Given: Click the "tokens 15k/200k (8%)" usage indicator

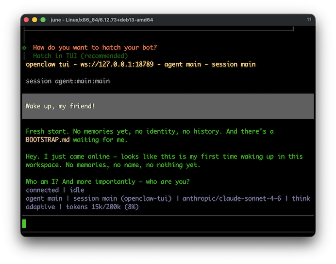Looking at the screenshot, I should (x=101, y=207).
